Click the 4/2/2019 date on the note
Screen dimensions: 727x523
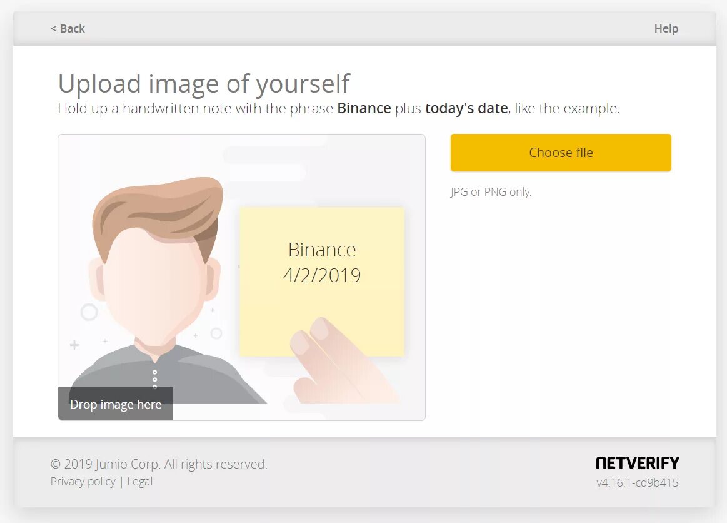click(x=322, y=276)
